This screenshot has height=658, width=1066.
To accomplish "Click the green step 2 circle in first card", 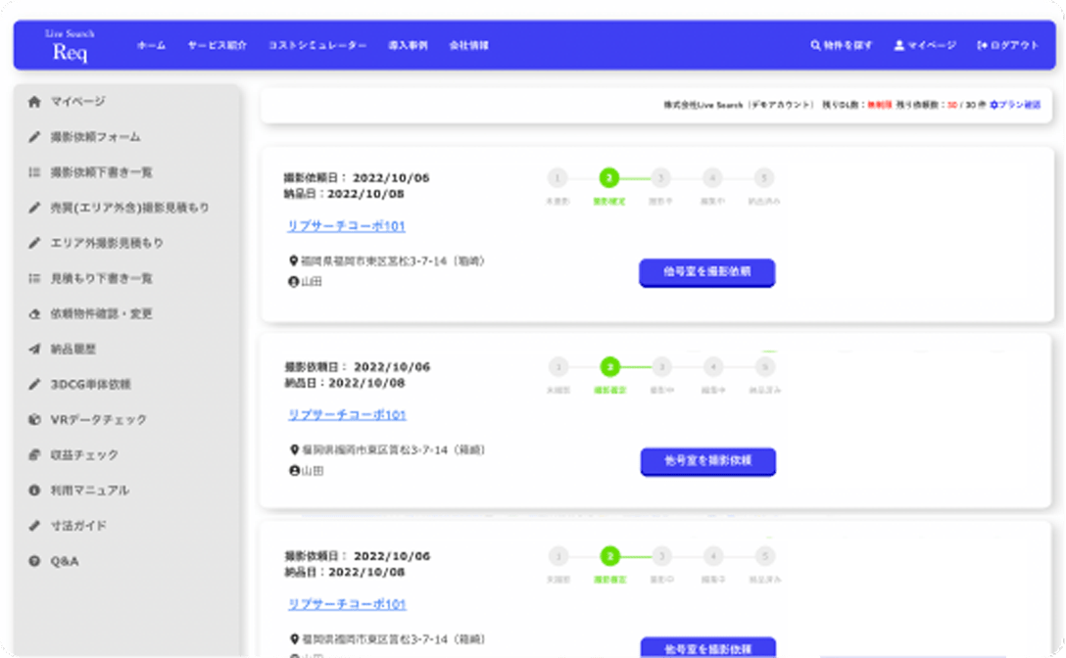I will pyautogui.click(x=609, y=178).
